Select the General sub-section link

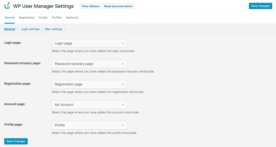pyautogui.click(x=10, y=29)
